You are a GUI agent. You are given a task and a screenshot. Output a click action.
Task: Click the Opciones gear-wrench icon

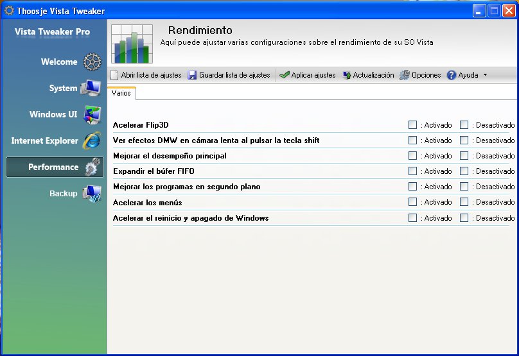pyautogui.click(x=404, y=75)
